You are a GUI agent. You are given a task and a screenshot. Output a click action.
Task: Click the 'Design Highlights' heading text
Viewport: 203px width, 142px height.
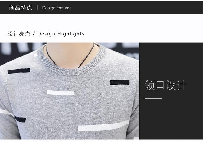pyautogui.click(x=61, y=34)
